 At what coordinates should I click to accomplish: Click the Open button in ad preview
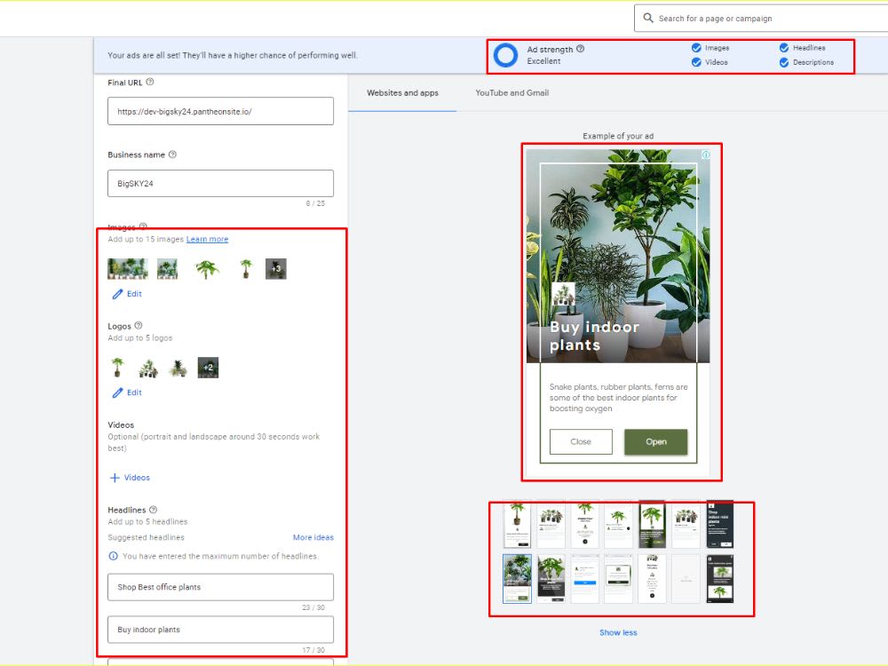pyautogui.click(x=656, y=441)
